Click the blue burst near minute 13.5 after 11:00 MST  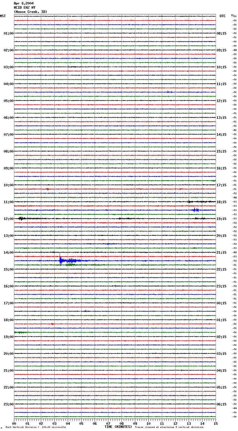(196, 210)
